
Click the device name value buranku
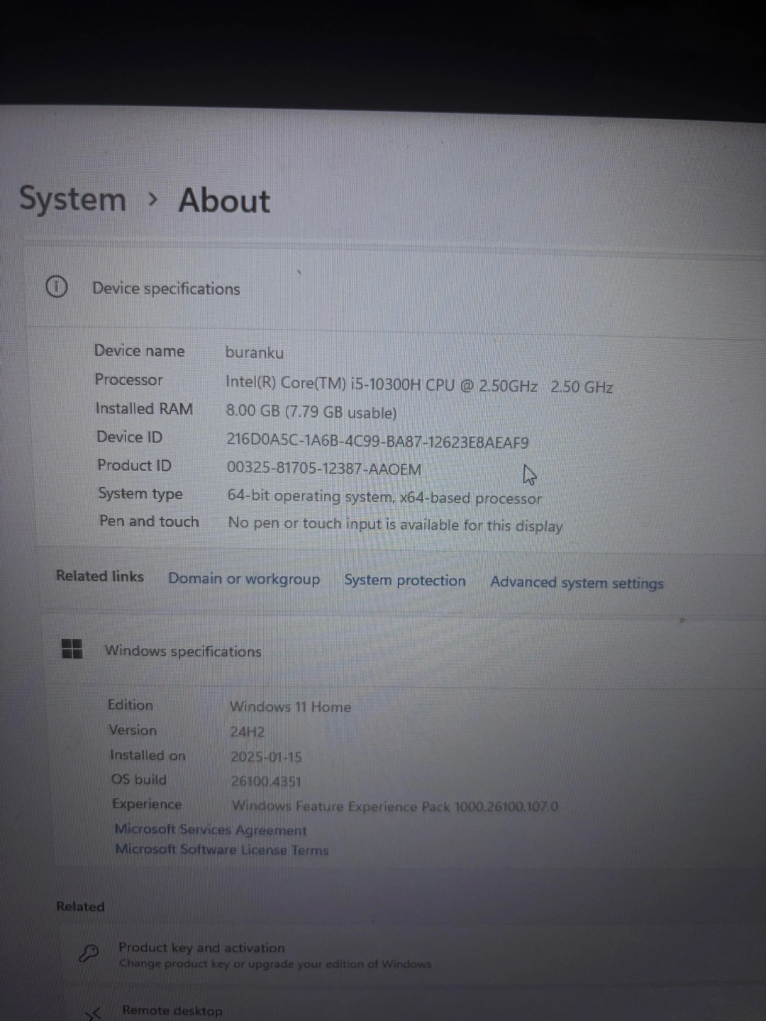tap(254, 352)
